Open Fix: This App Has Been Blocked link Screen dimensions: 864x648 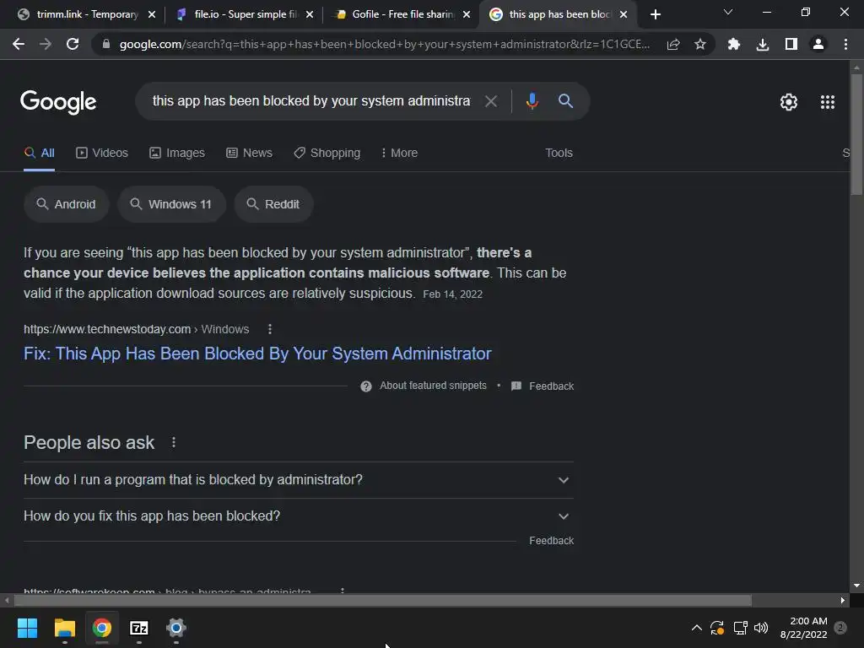257,354
